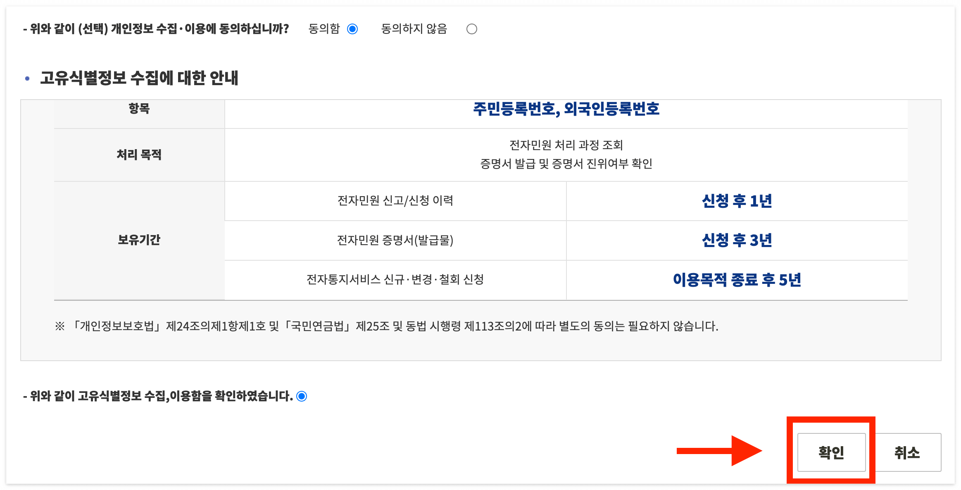Screen dimensions: 961x490
Task: Click the 고유식별정보 수집에 대한 안내 heading
Action: coord(139,78)
